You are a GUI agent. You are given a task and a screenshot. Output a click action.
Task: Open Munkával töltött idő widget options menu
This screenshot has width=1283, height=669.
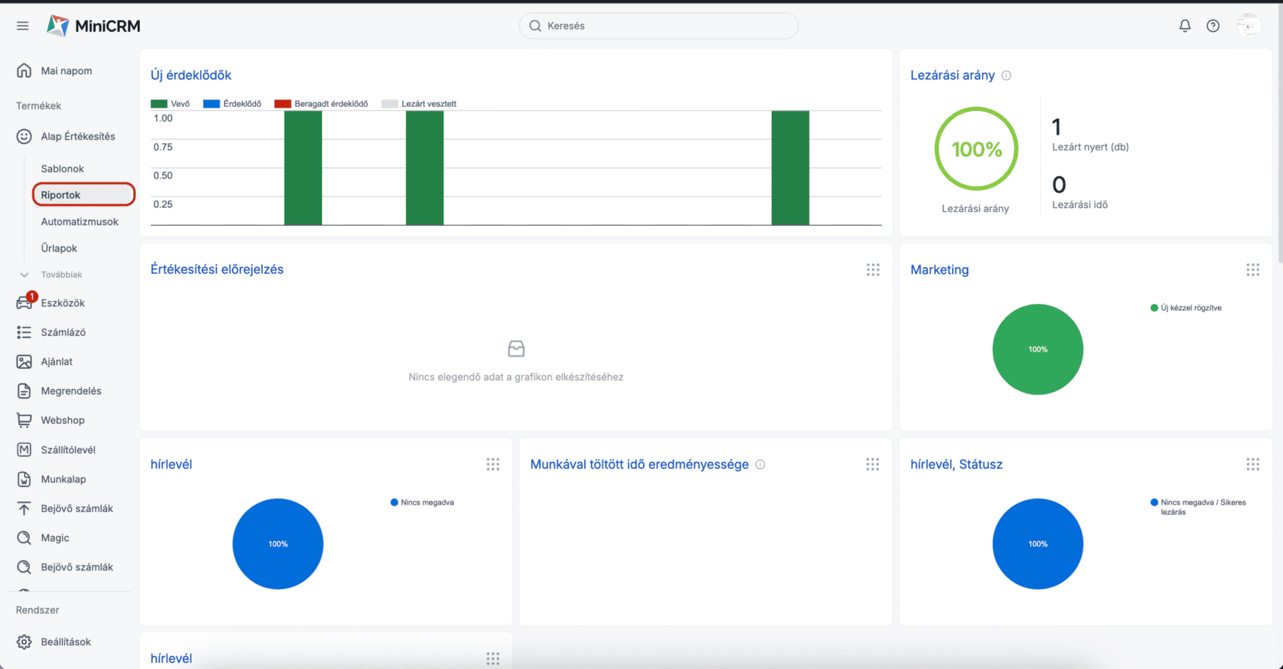[x=873, y=464]
